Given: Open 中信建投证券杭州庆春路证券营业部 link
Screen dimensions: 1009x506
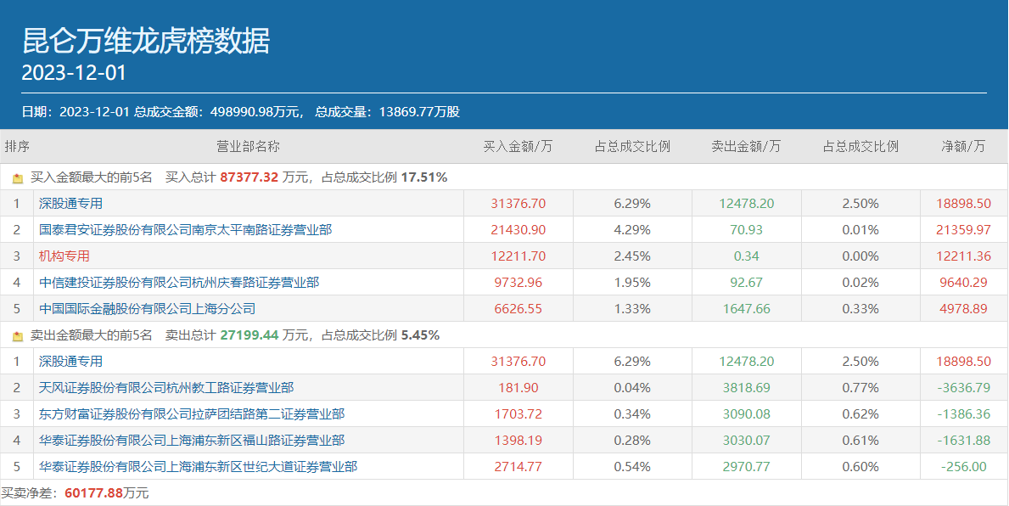Looking at the screenshot, I should [x=179, y=283].
